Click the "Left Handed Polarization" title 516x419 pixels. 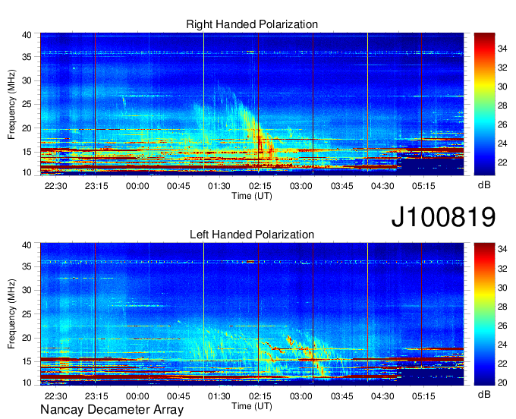tap(252, 235)
